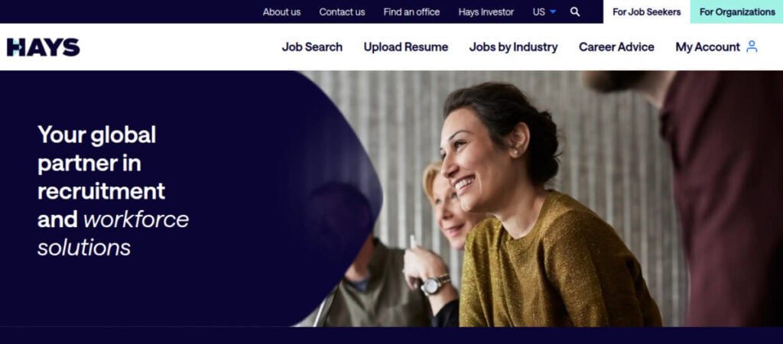Click the My Account text link
This screenshot has width=783, height=344.
point(707,47)
